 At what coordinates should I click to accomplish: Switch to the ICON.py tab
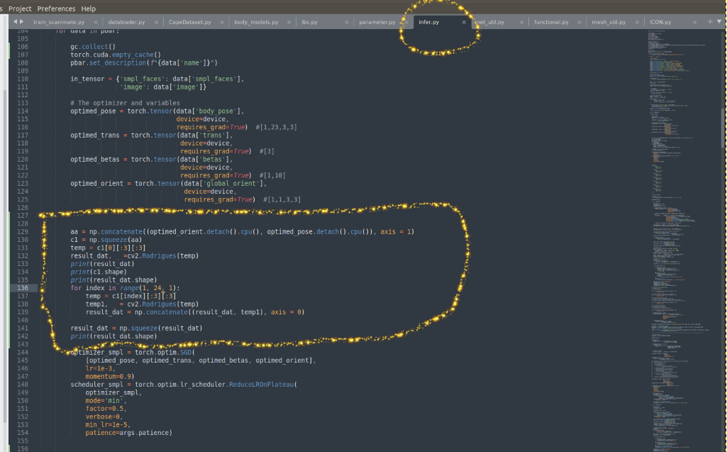click(660, 22)
